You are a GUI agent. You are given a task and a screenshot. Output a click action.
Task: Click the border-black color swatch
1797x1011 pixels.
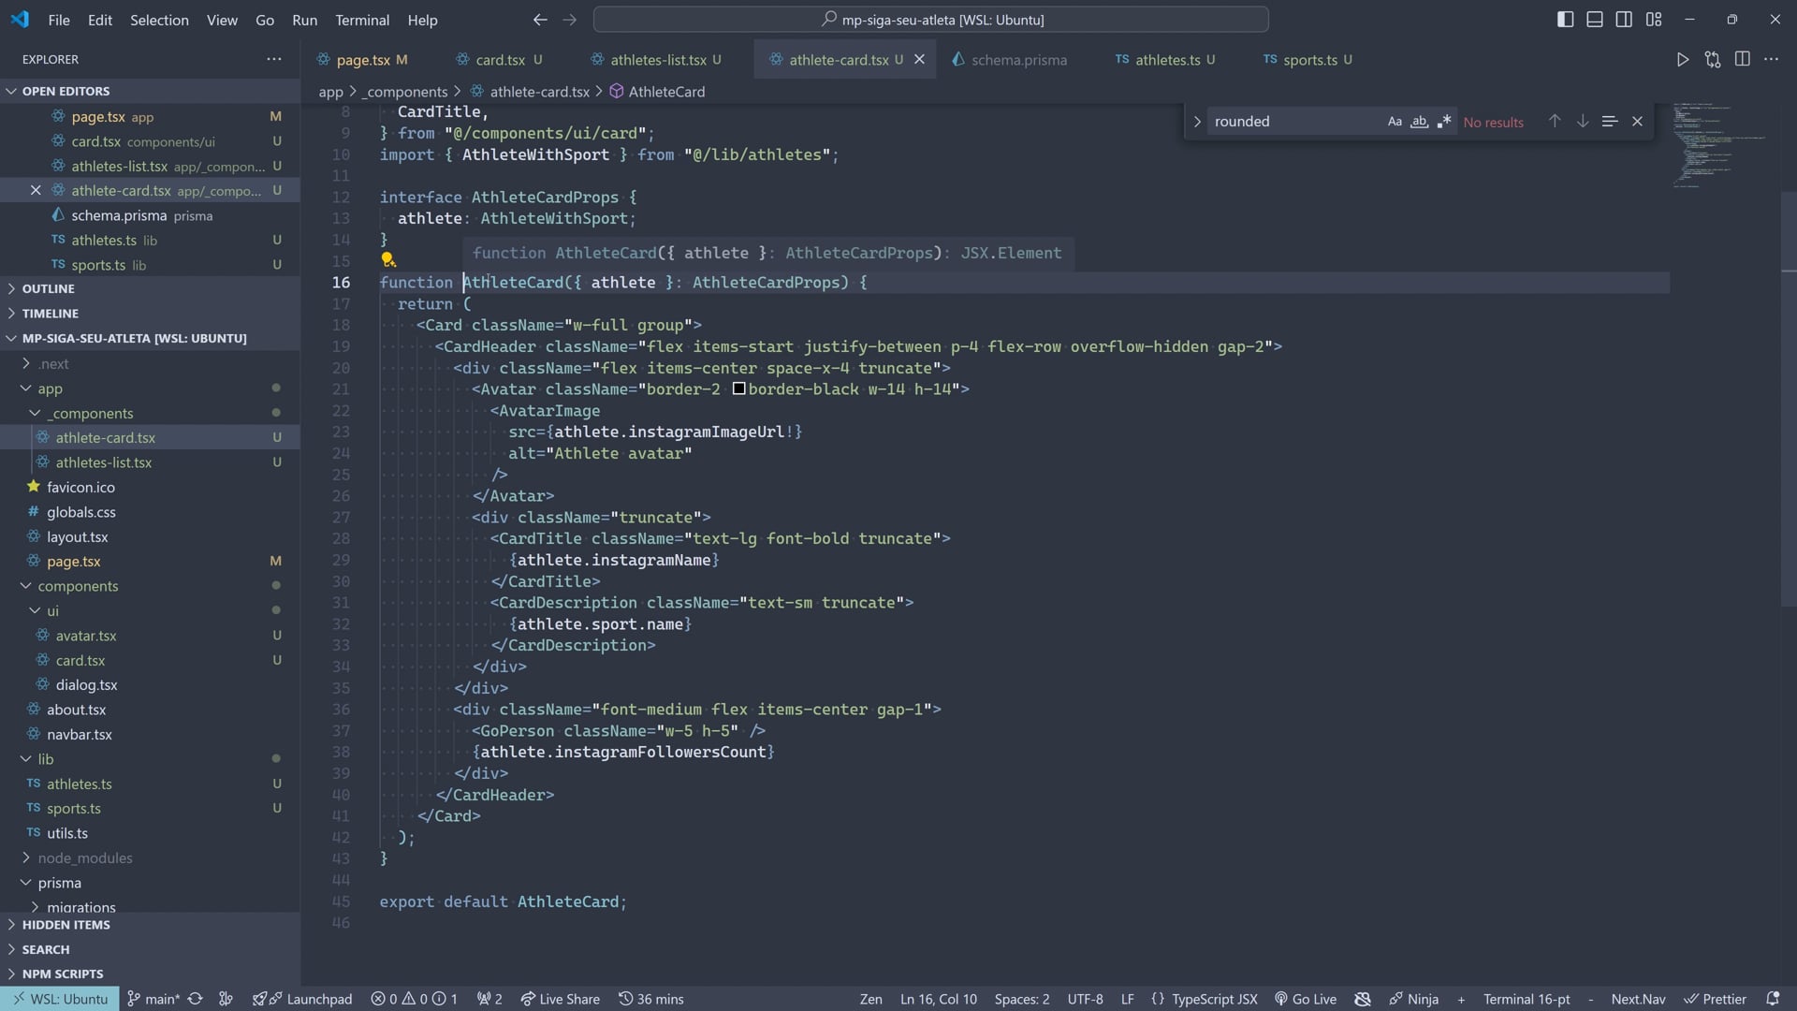point(738,388)
